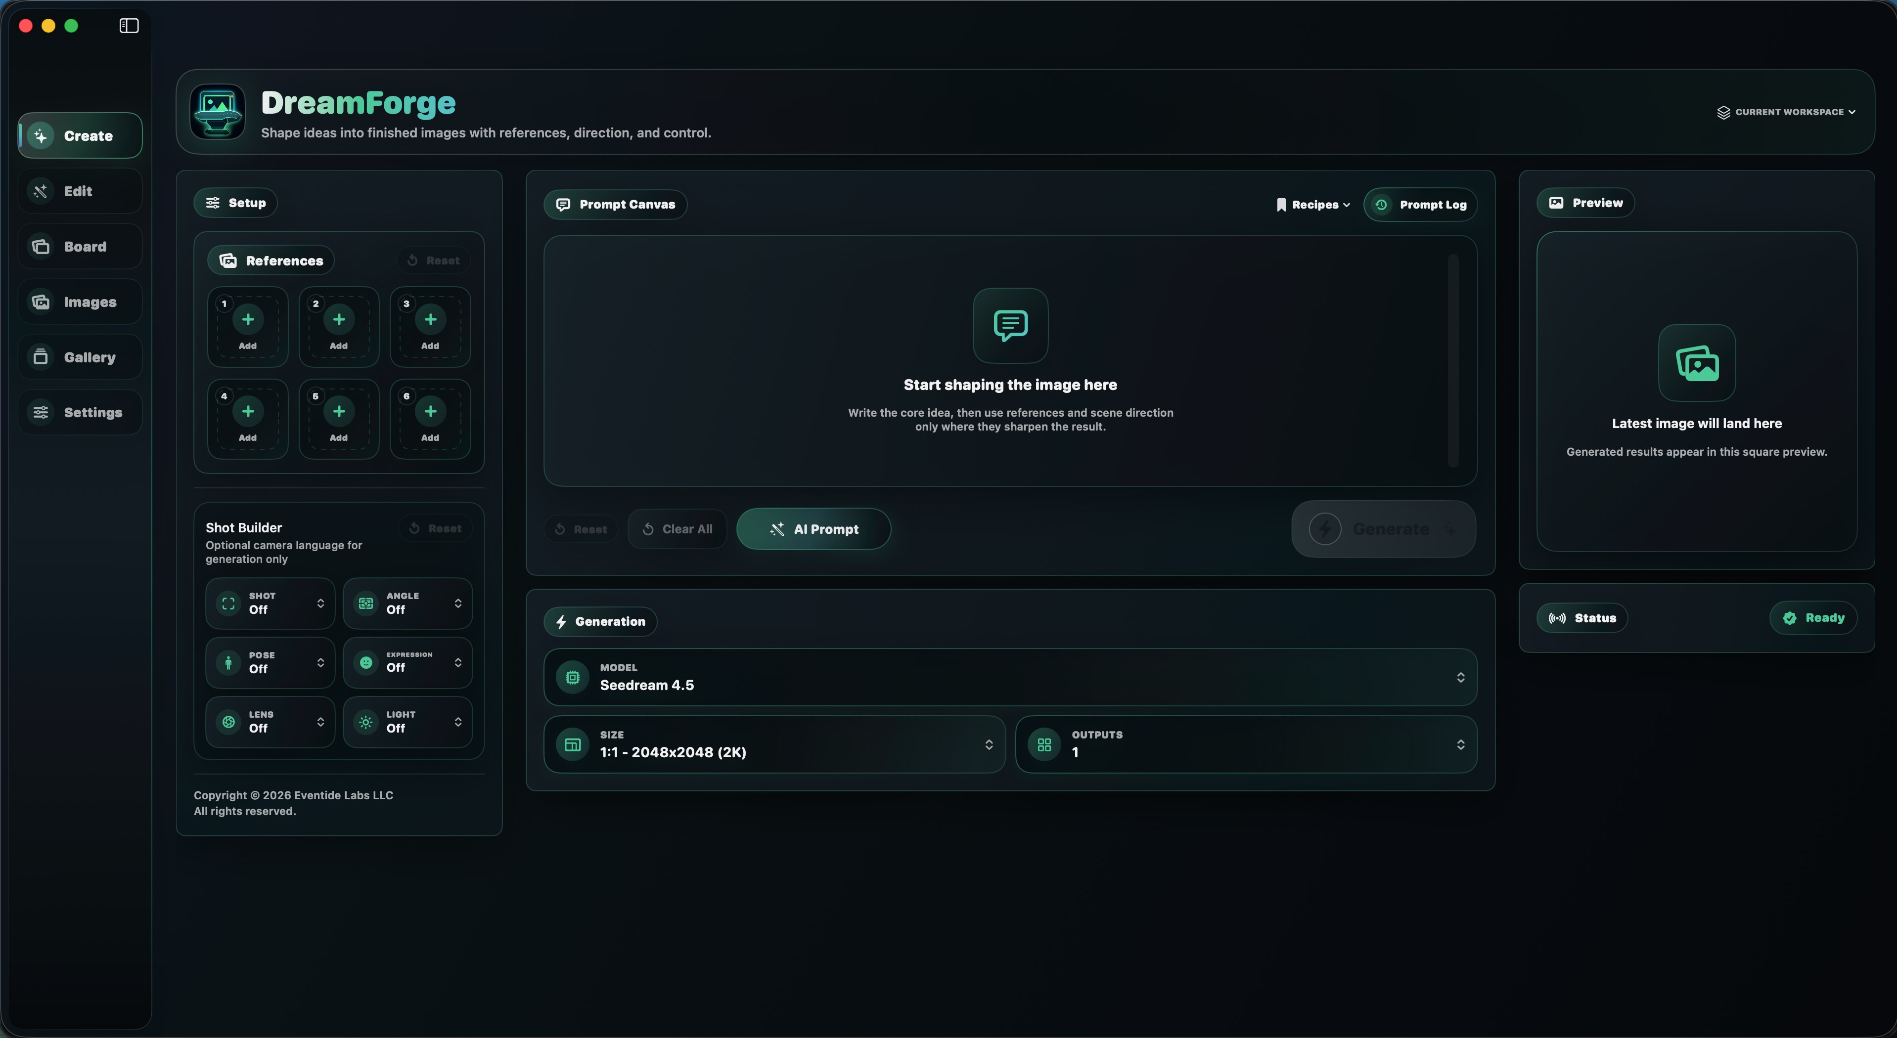Click the Outputs grid icon
Screen dimensions: 1897x1038
1044,745
